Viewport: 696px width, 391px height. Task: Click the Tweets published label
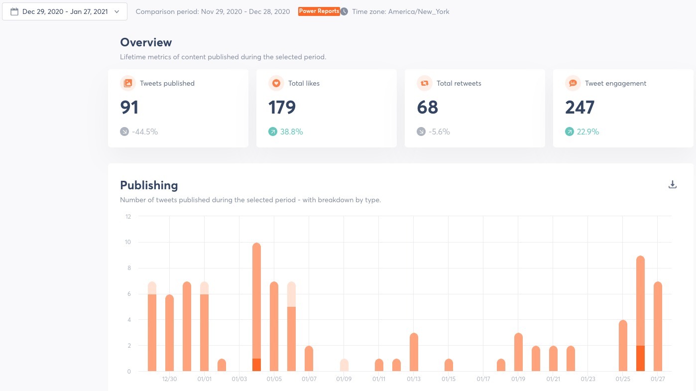[167, 84]
